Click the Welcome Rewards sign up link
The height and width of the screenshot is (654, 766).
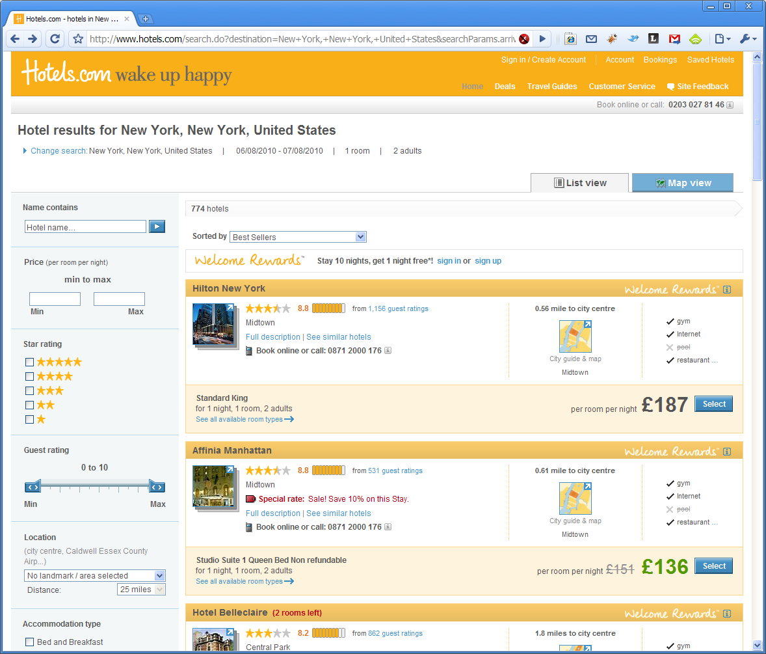coord(488,261)
